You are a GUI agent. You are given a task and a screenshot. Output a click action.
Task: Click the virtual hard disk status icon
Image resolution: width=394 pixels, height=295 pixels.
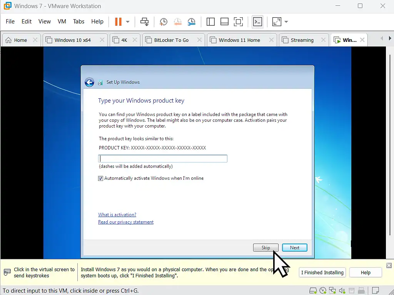[x=313, y=291]
